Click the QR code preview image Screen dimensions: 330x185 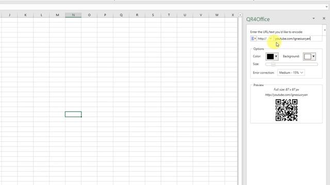click(x=287, y=110)
